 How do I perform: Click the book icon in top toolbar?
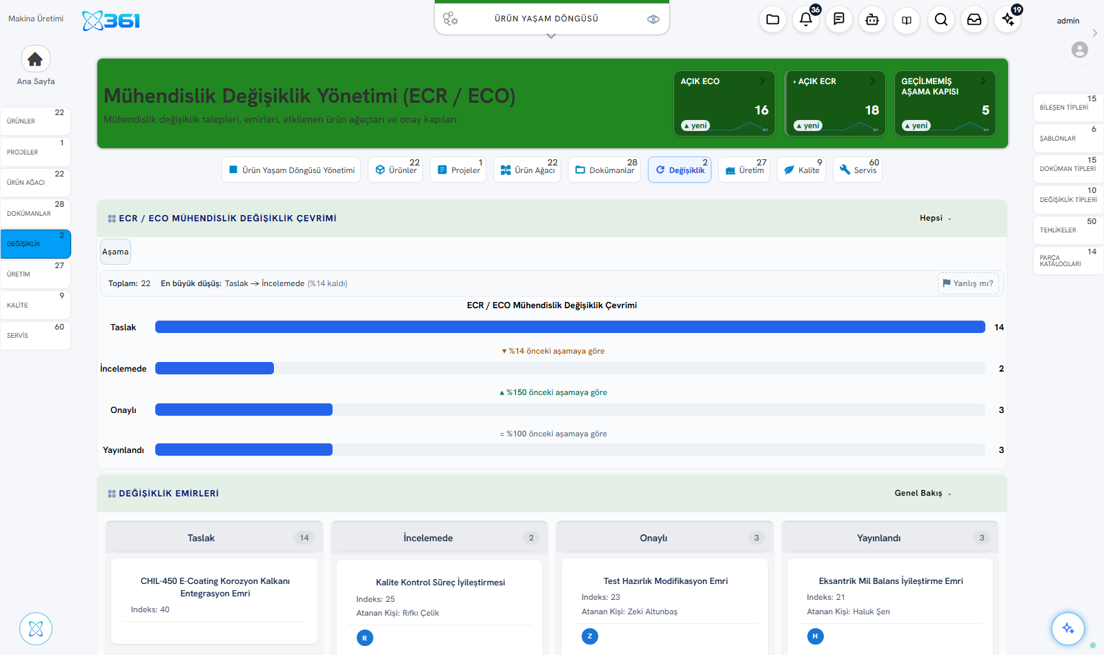(x=907, y=19)
